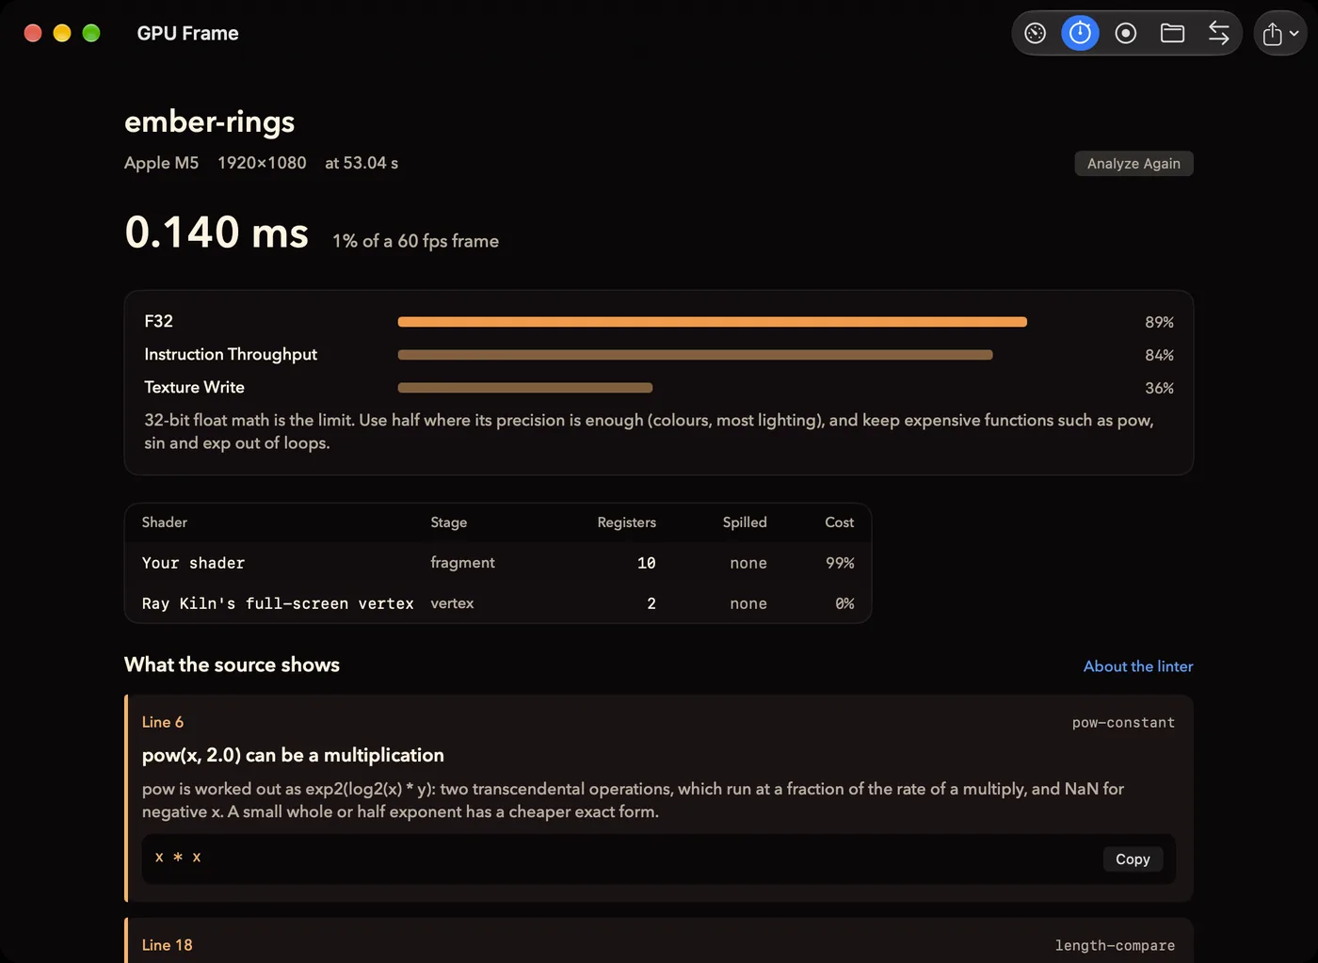Click the Registers column header
The image size is (1318, 963).
pyautogui.click(x=626, y=522)
